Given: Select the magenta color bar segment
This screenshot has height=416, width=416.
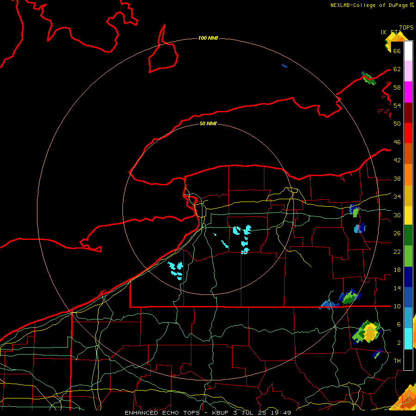Looking at the screenshot, I should pos(408,92).
